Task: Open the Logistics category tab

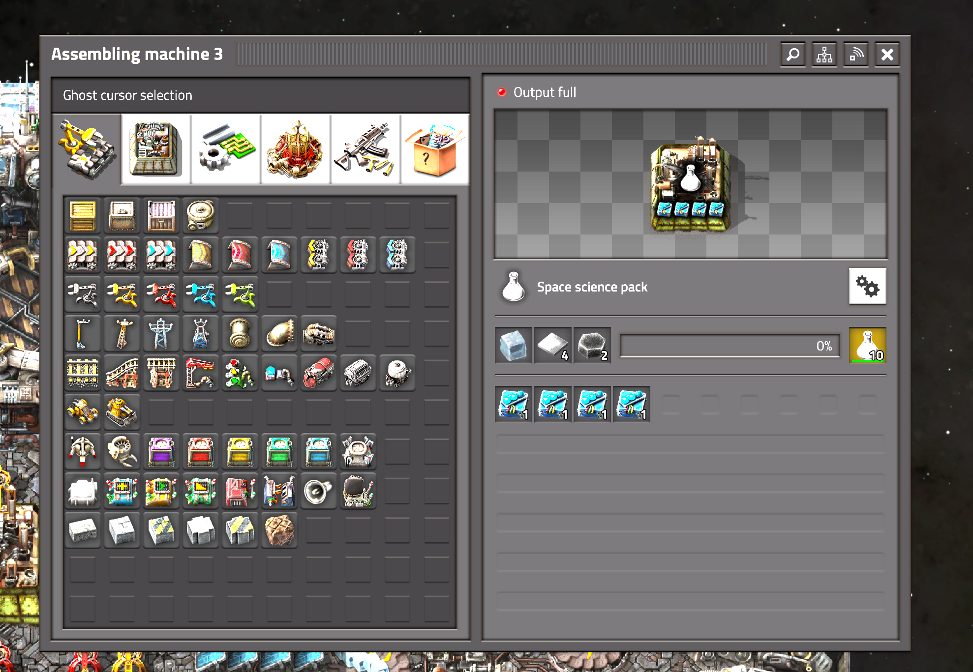Action: click(x=87, y=149)
